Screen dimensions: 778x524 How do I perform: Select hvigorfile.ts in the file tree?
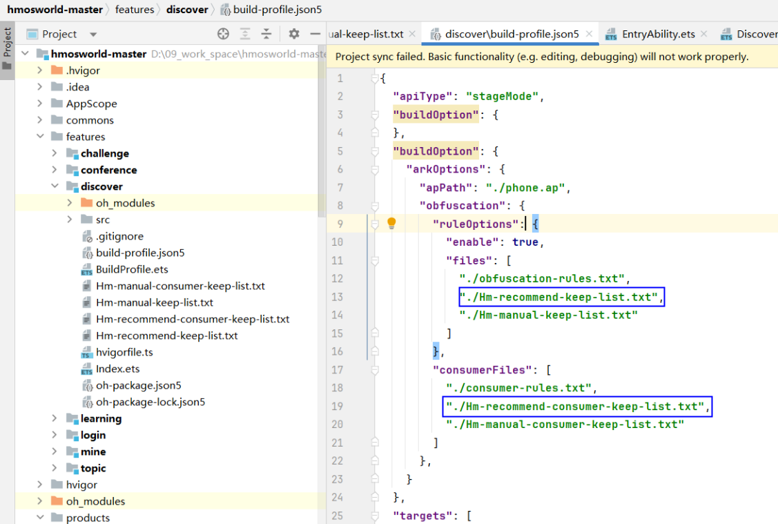pyautogui.click(x=124, y=352)
